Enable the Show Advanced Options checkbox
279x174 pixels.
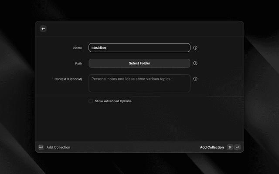[91, 101]
